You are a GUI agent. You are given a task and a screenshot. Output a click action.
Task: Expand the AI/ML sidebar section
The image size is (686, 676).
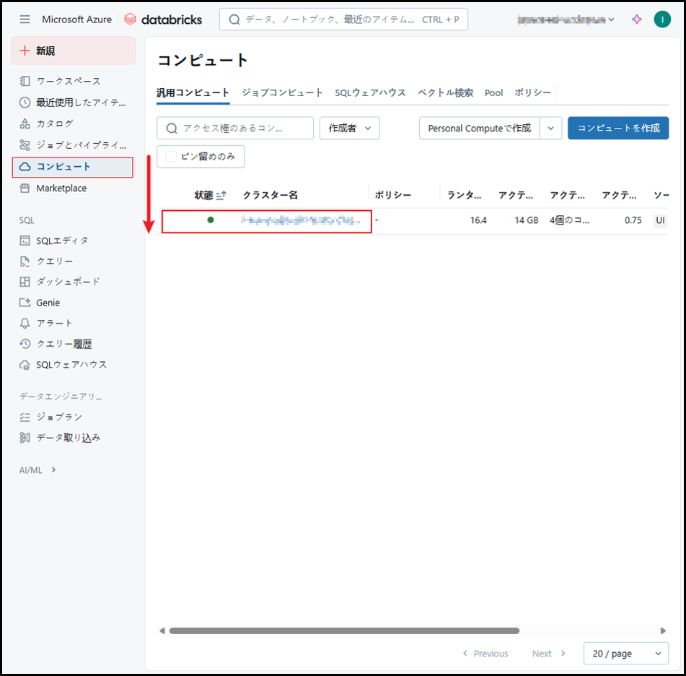[x=38, y=469]
